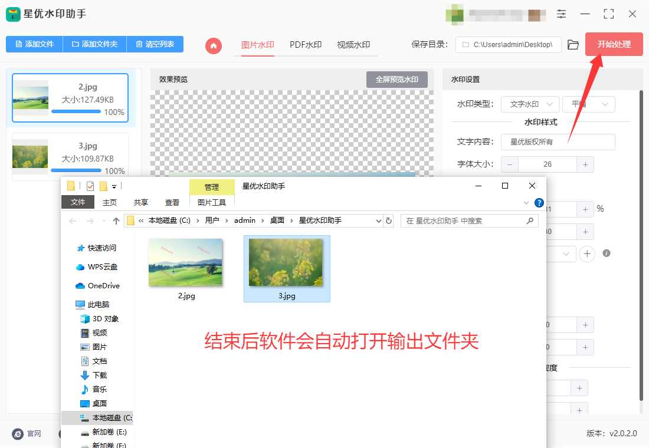Open the 主页 ribbon tab in Explorer

(110, 203)
